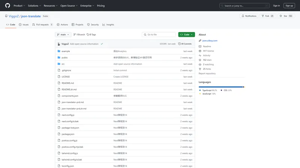Click the search magnifier icon in header
The width and height of the screenshot is (300, 168).
click(222, 6)
